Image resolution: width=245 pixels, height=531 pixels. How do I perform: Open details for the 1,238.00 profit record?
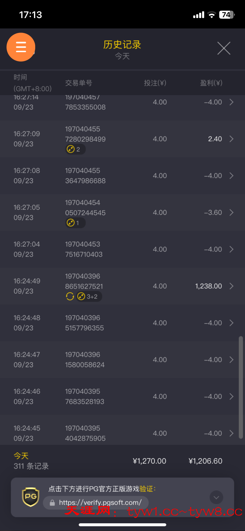pyautogui.click(x=231, y=286)
